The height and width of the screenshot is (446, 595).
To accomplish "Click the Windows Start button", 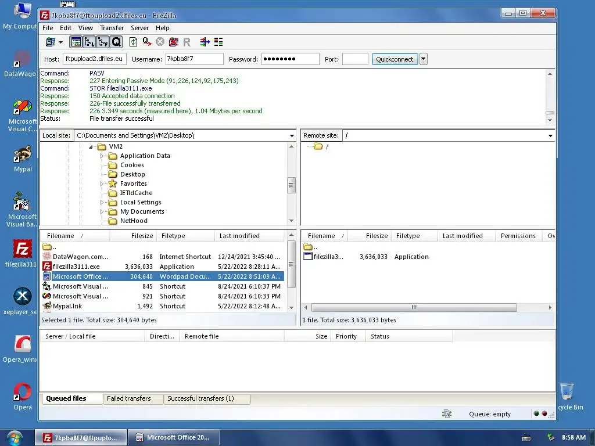I will coord(15,438).
